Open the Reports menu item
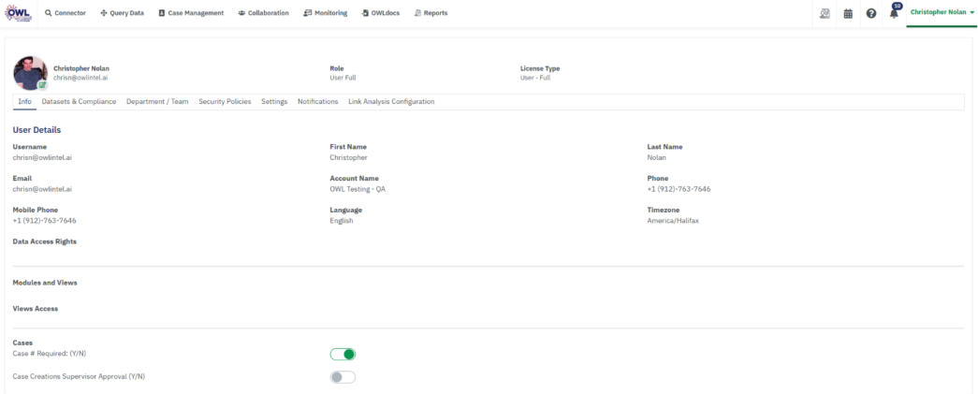 point(431,13)
